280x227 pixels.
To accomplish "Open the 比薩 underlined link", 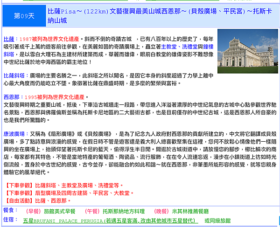I will [x=9, y=39].
